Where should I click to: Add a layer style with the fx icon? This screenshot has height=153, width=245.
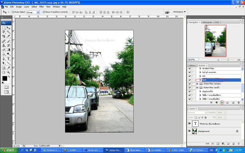coord(213,144)
